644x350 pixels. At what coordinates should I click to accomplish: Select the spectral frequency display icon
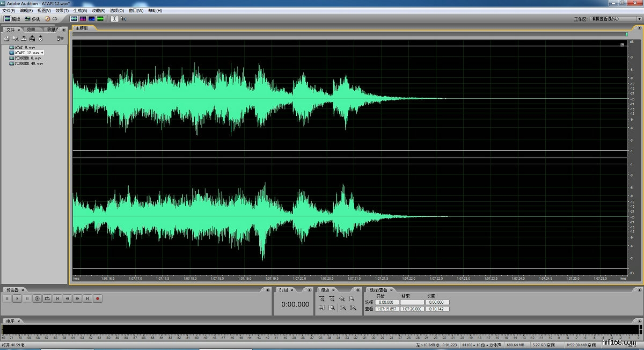point(83,19)
